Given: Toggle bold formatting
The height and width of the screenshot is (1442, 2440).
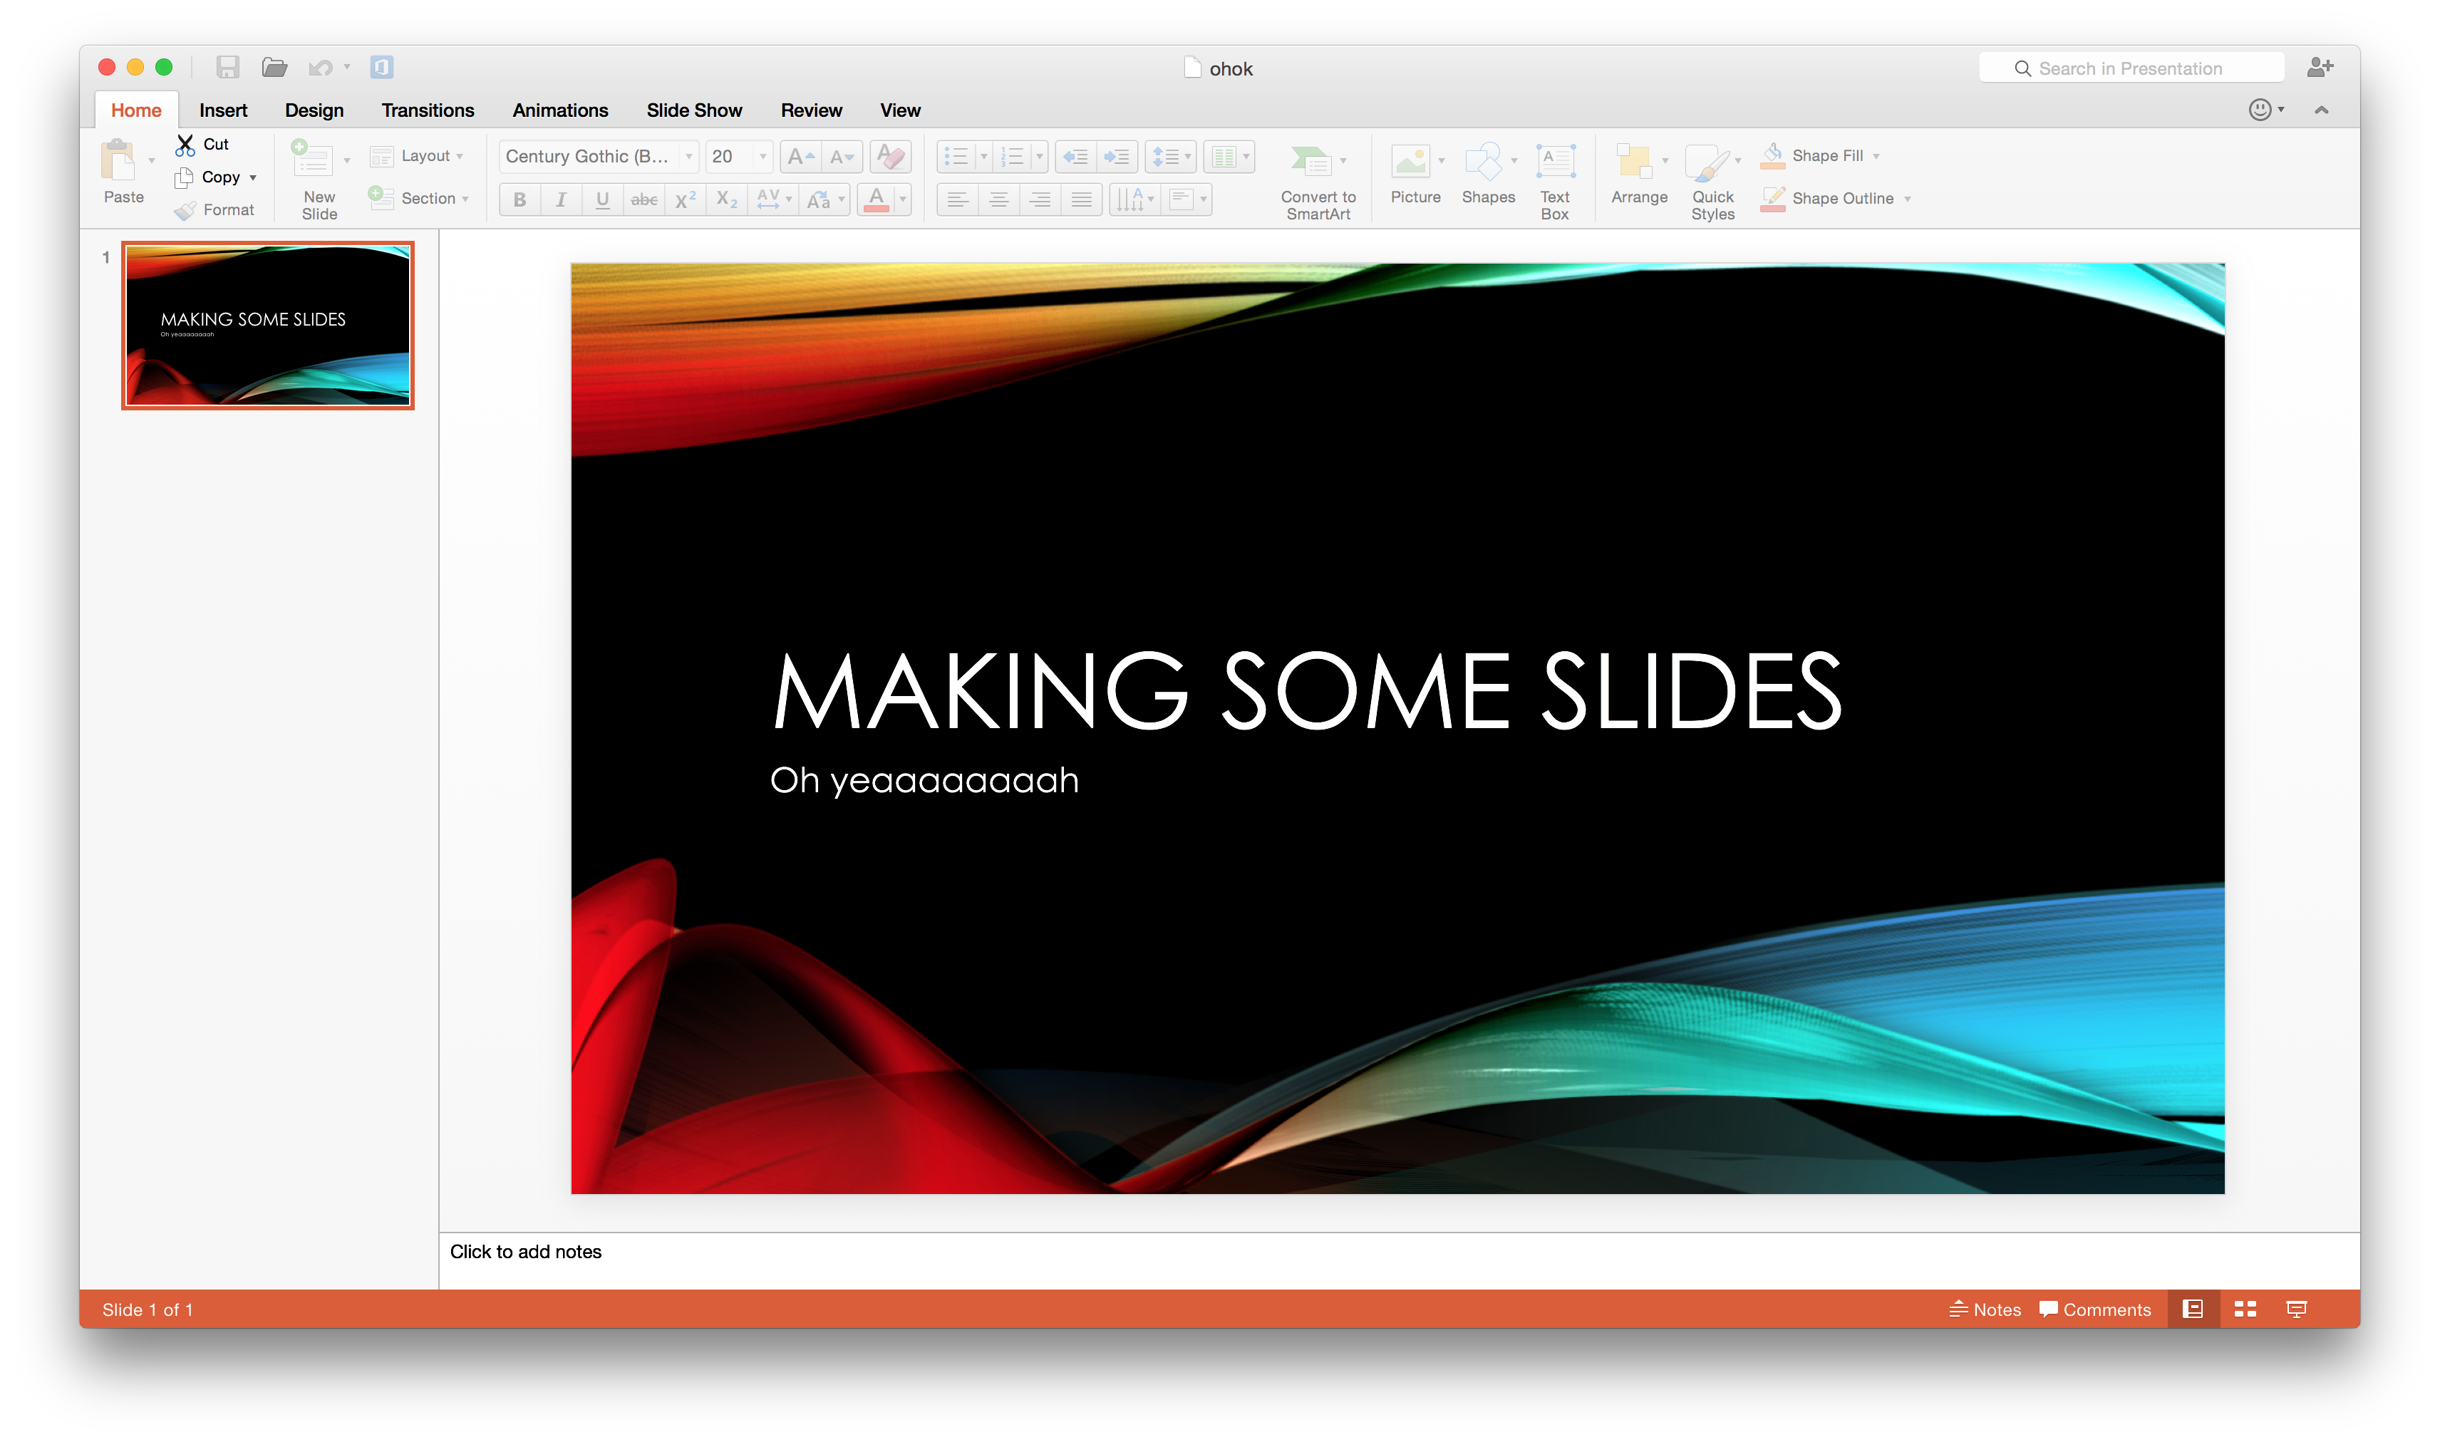Looking at the screenshot, I should pyautogui.click(x=520, y=200).
